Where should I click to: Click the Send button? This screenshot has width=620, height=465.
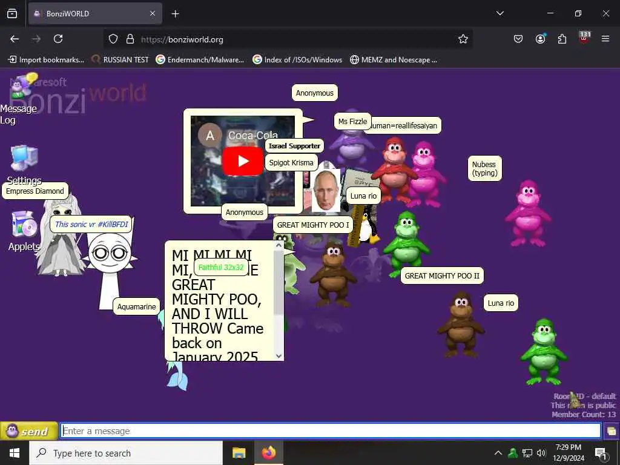29,430
